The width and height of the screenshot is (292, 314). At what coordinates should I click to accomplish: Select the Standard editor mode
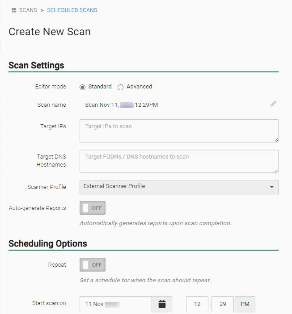tap(82, 87)
